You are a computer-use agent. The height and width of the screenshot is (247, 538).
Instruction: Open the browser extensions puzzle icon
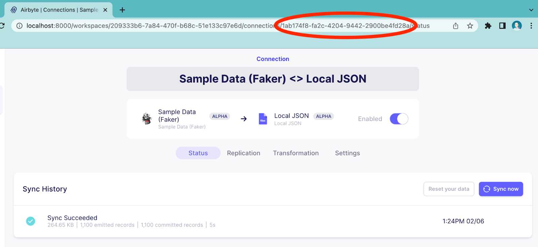pyautogui.click(x=488, y=26)
